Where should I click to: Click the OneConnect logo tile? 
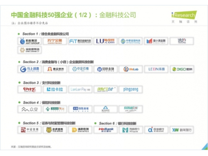click(x=30, y=50)
